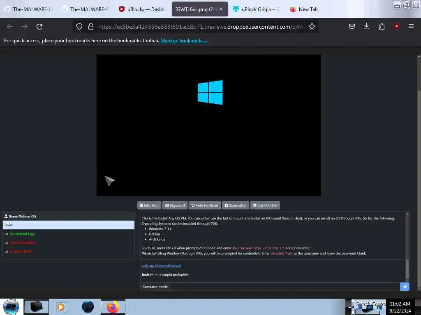The width and height of the screenshot is (421, 315).
Task: Open the Extensions puzzle icon
Action: (x=382, y=26)
